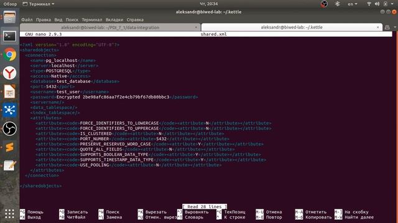Click the POSTGRESQL type value
Image resolution: width=398 pixels, height=223 pixels.
(x=59, y=71)
